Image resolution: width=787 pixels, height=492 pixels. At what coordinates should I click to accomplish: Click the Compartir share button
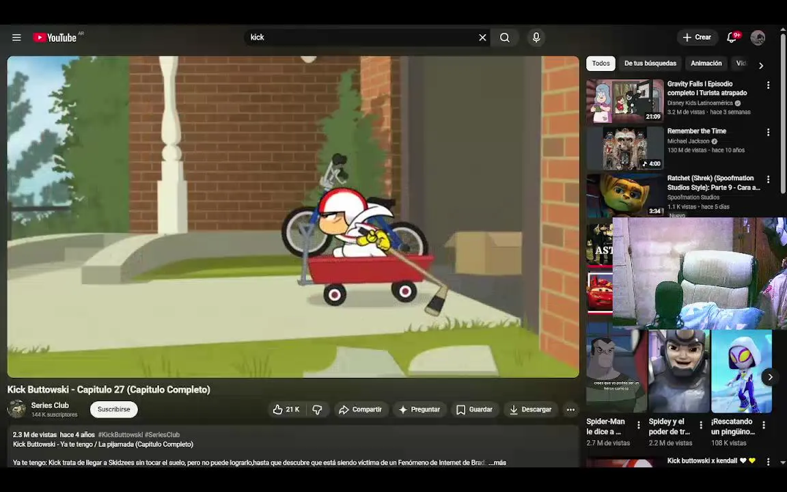[361, 410]
